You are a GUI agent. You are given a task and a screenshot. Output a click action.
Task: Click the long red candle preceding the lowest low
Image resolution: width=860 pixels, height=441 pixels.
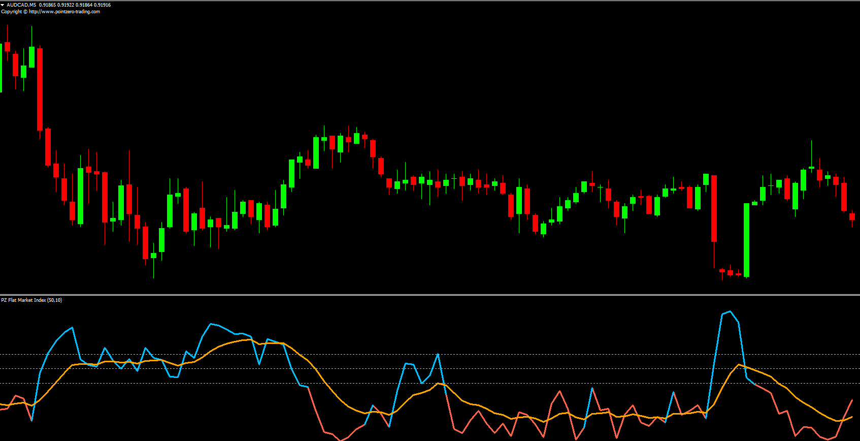click(x=714, y=208)
